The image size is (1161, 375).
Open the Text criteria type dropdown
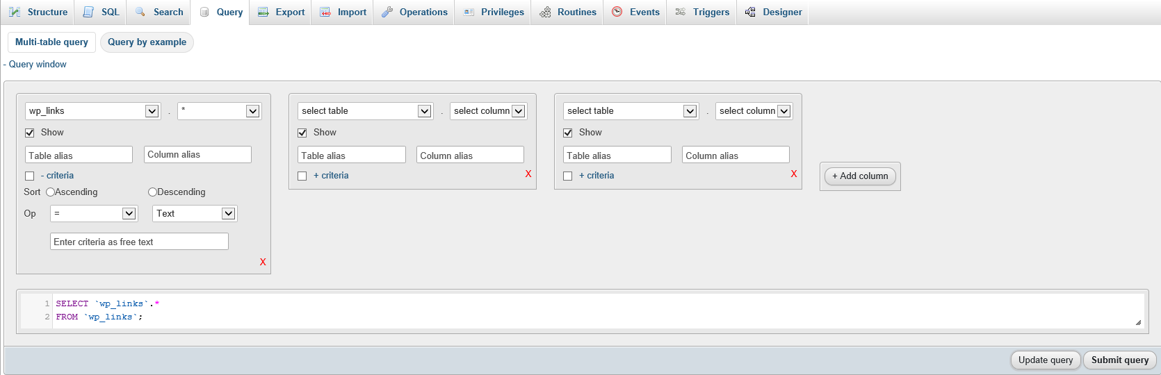195,213
